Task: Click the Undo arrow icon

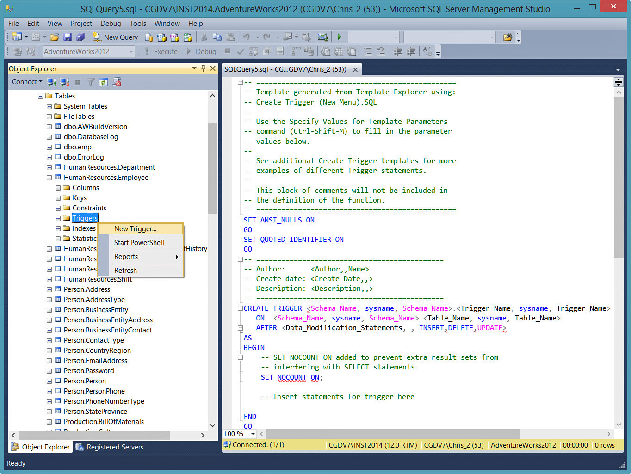Action: click(247, 37)
